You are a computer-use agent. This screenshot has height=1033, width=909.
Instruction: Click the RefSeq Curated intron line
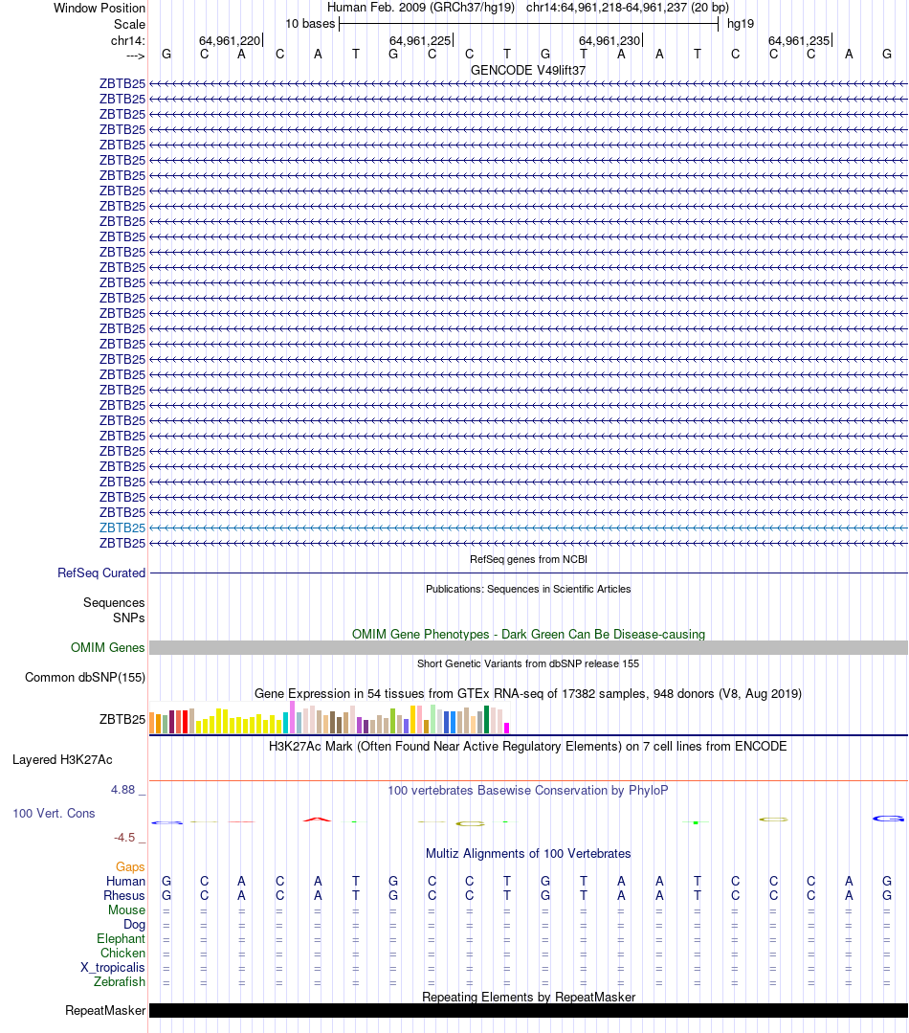528,573
